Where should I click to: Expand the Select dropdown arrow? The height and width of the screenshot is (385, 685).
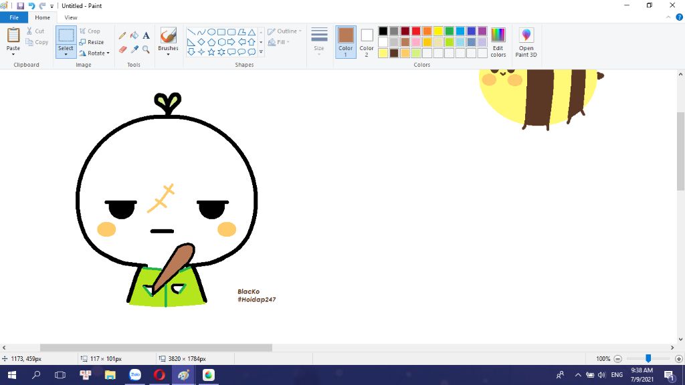pos(66,54)
